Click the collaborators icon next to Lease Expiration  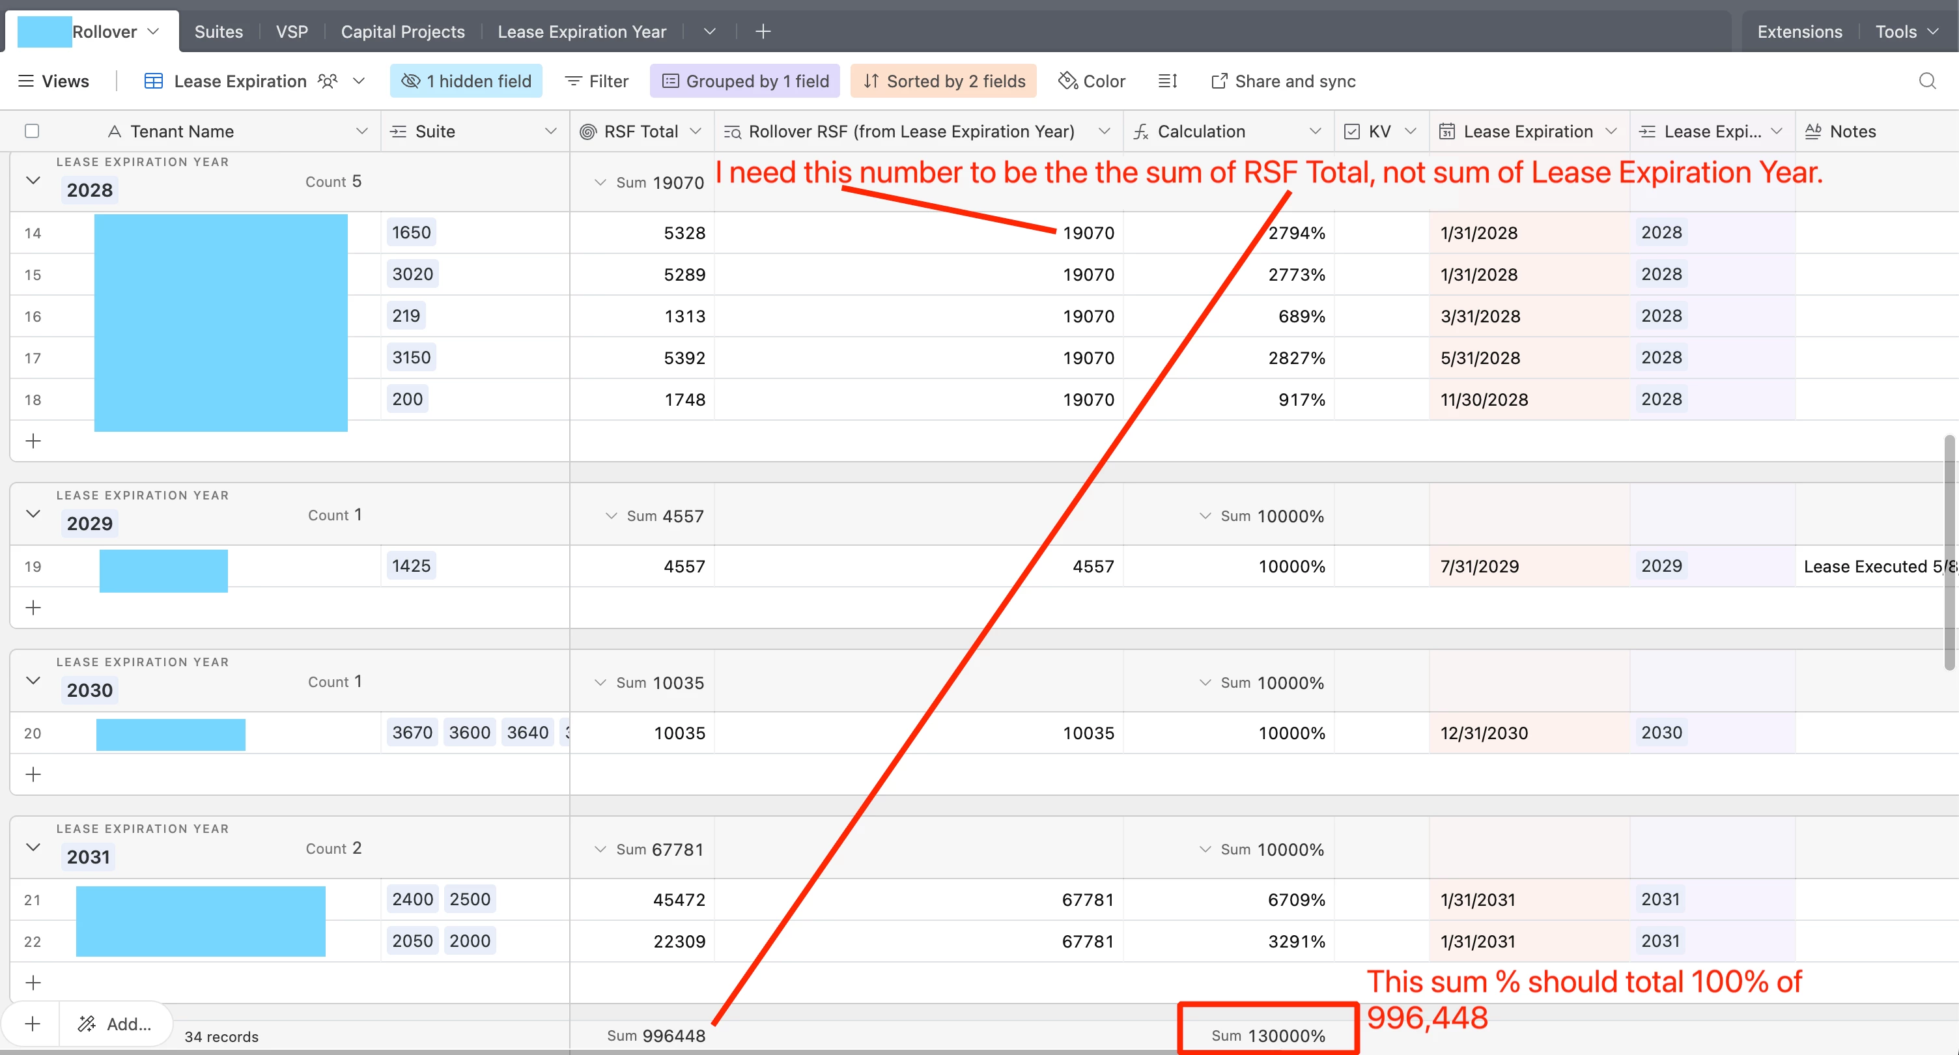[327, 81]
